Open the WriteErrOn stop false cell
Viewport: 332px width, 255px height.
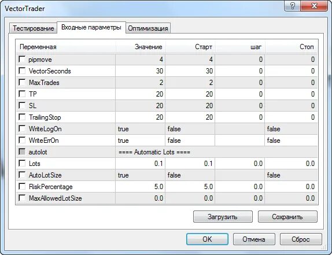(291, 141)
